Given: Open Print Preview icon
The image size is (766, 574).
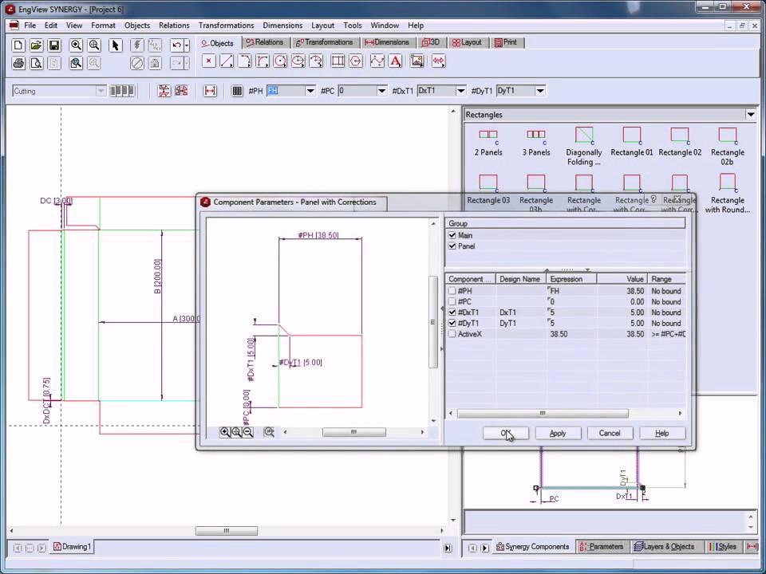Looking at the screenshot, I should 36,63.
